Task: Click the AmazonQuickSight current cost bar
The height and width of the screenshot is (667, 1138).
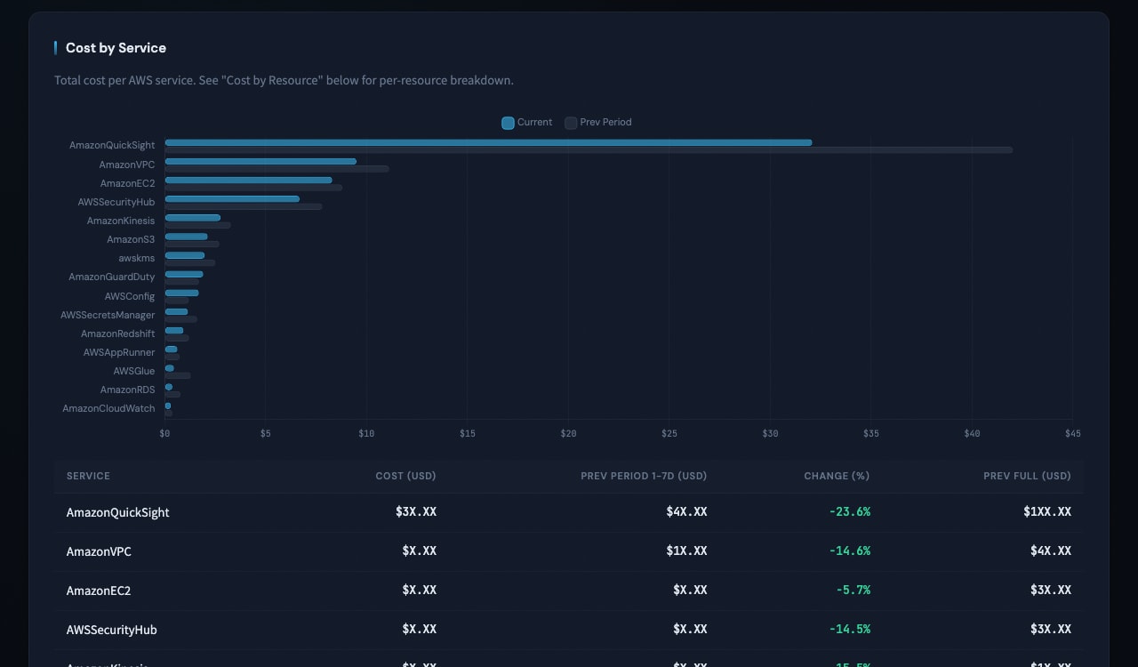Action: pos(487,142)
